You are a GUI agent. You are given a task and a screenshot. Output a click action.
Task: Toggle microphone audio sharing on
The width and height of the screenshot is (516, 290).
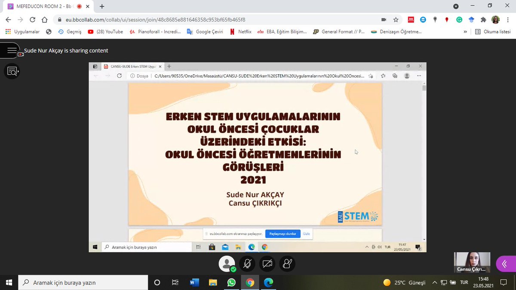[x=247, y=264]
